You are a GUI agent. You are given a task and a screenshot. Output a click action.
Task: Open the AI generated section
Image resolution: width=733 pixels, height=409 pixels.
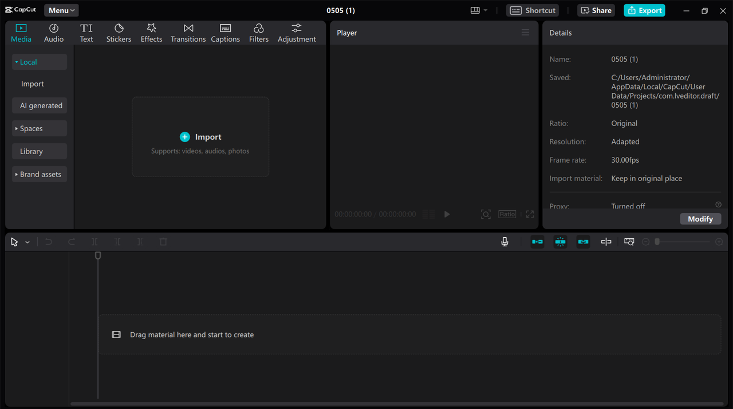[x=40, y=105]
